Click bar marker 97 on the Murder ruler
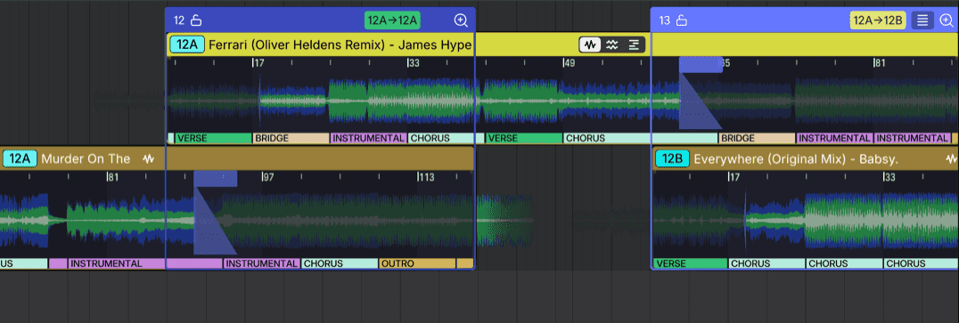This screenshot has height=323, width=959. [x=268, y=177]
